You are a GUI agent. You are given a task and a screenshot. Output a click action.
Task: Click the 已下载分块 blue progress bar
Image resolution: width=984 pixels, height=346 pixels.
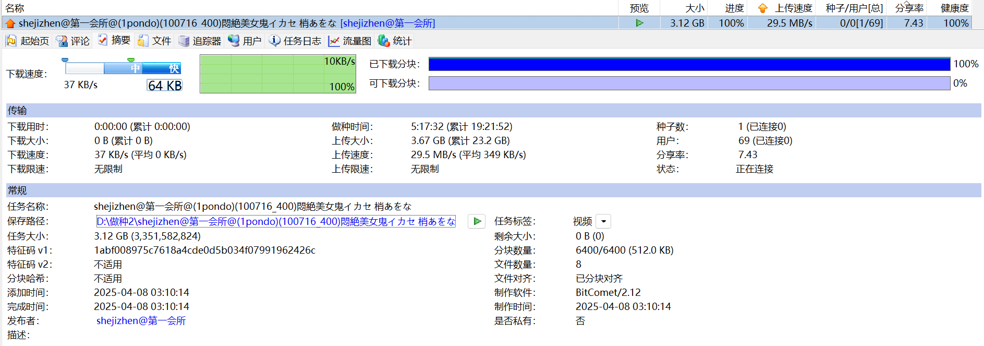pos(689,64)
